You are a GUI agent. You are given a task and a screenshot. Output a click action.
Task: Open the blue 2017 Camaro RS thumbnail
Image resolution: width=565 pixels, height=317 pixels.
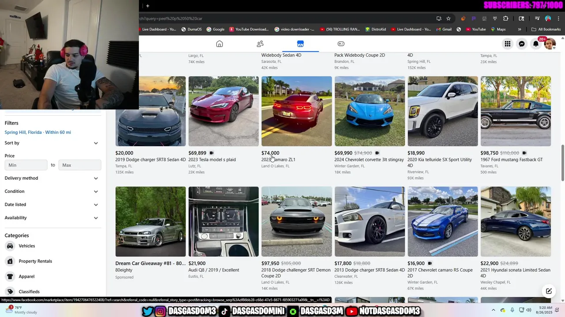pos(443,221)
